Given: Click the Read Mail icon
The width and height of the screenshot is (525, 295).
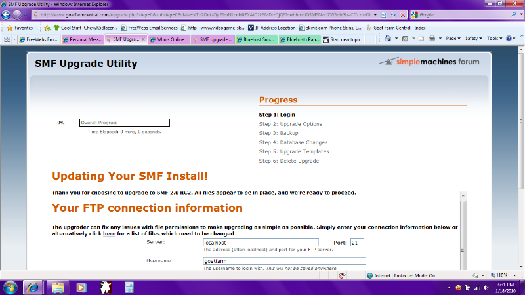Looking at the screenshot, I should tap(421, 39).
